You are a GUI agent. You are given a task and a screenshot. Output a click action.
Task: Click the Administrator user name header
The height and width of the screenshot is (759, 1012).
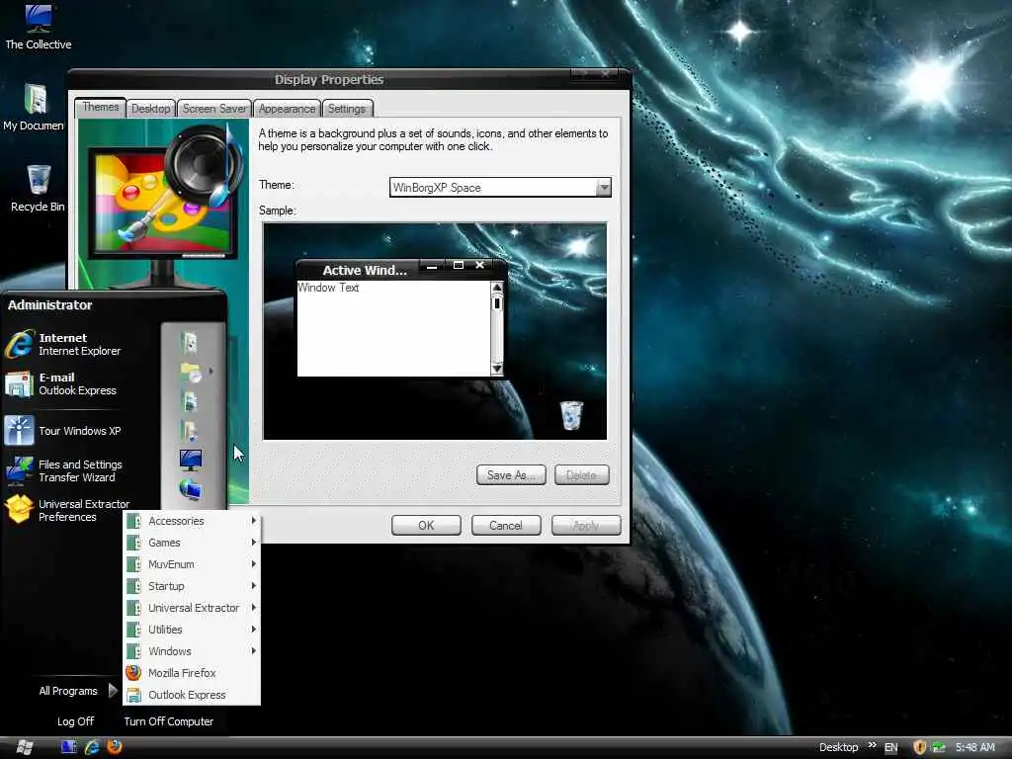pos(49,304)
